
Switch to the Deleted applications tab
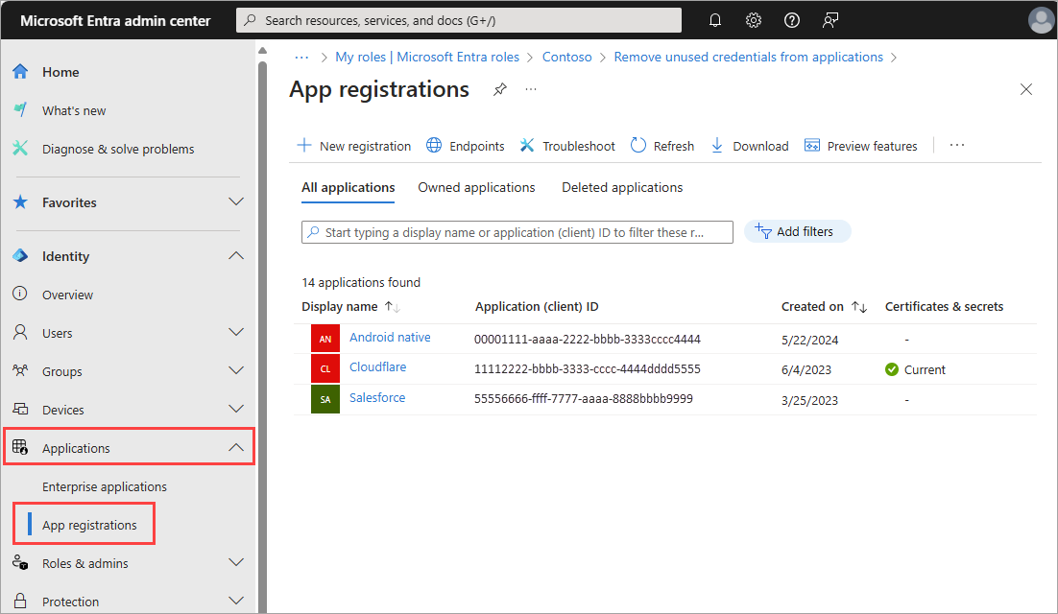tap(621, 187)
